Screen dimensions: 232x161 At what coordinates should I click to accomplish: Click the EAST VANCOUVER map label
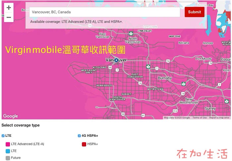click(135, 75)
